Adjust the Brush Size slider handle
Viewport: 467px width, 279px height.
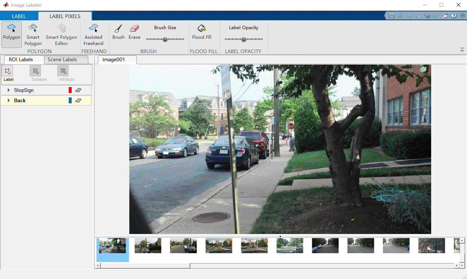[x=165, y=39]
